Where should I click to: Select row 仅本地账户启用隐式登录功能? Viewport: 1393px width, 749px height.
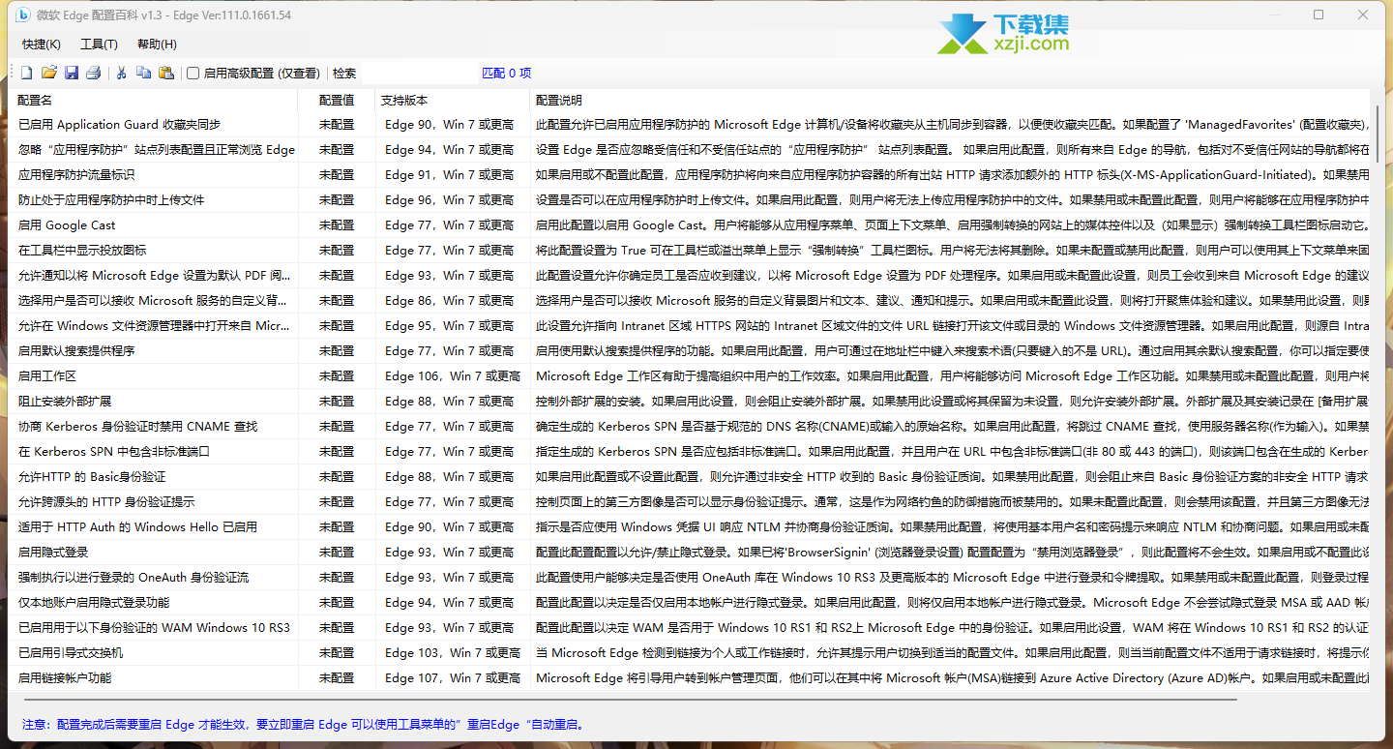[x=690, y=602]
